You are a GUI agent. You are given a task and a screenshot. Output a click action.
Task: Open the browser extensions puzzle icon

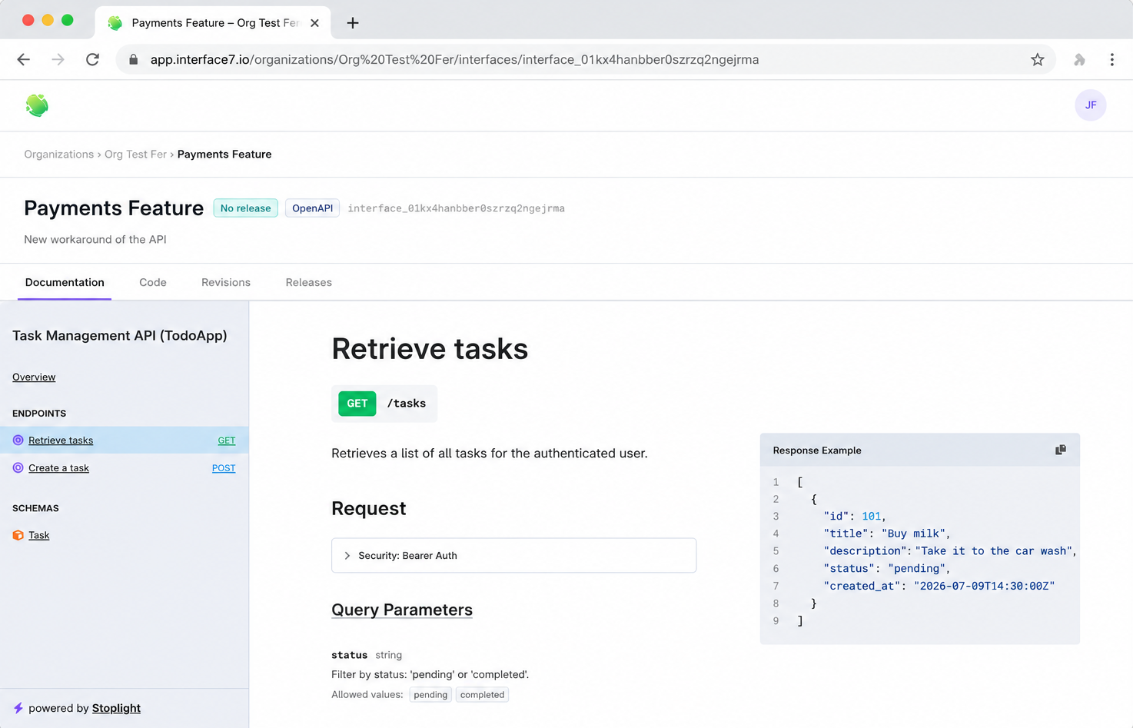(x=1079, y=59)
